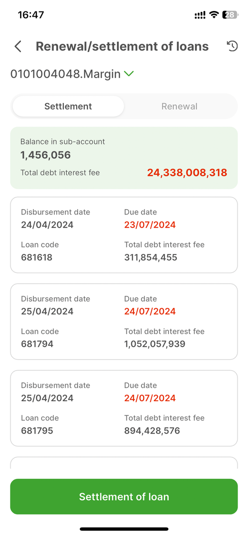Viewport: 248px width, 536px height.
Task: Tap the cellular signal icon in status bar
Action: pyautogui.click(x=200, y=15)
